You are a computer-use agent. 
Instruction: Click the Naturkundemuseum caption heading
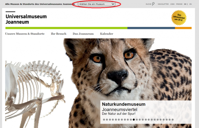[124, 104]
